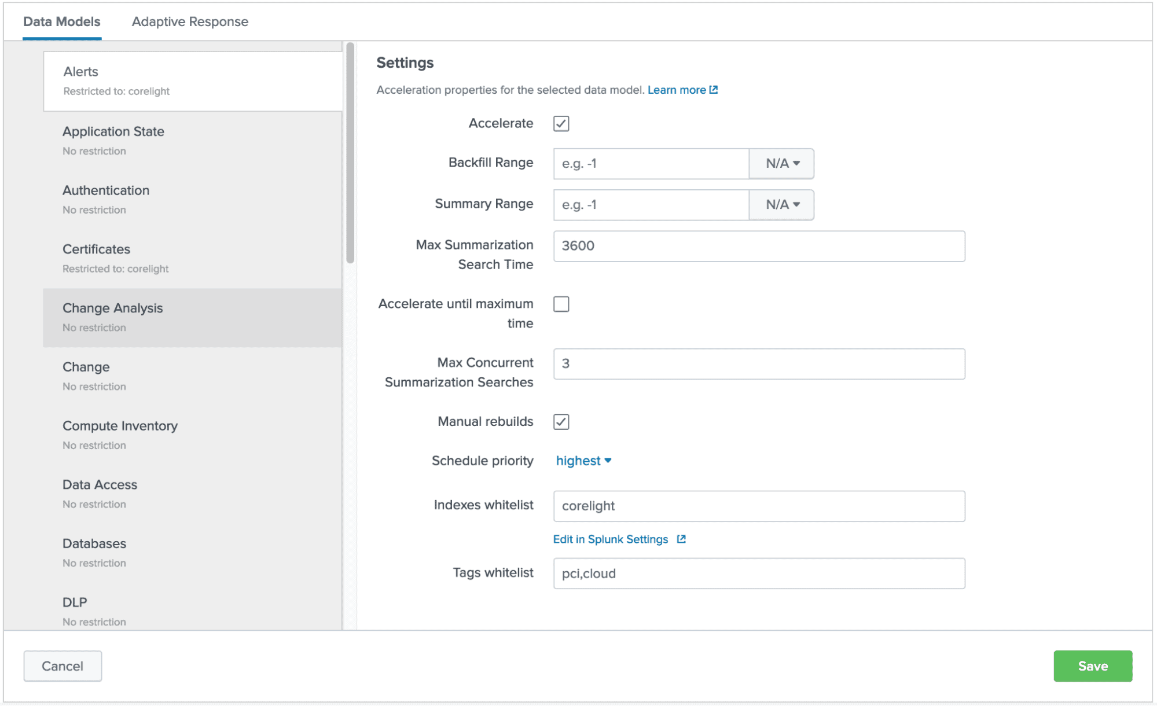This screenshot has width=1157, height=706.
Task: Open the Learn more external link icon
Action: tap(713, 90)
